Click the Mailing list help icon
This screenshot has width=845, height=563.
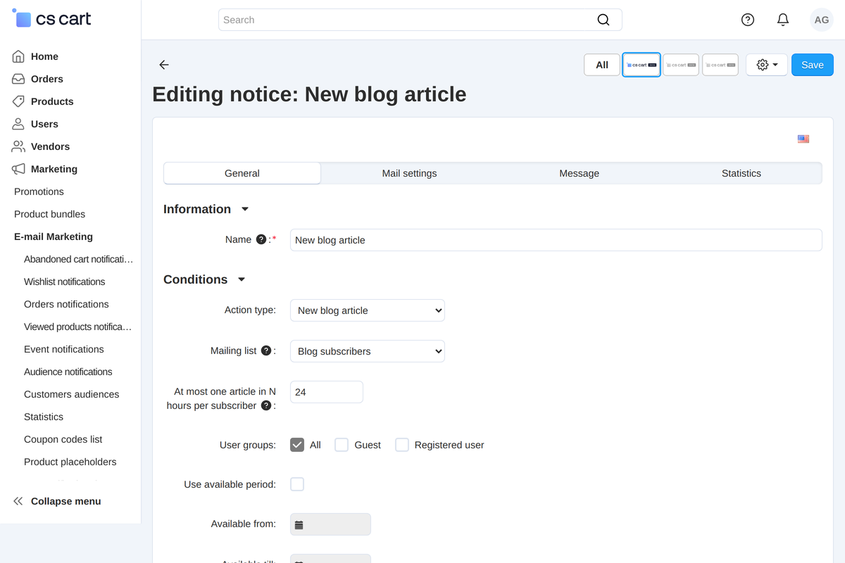click(266, 350)
